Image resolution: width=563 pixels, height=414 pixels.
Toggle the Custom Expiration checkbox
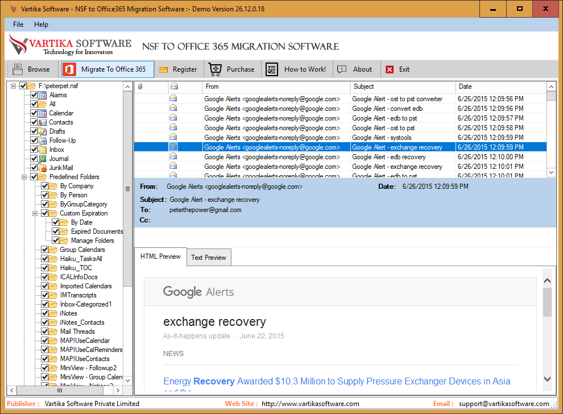44,213
